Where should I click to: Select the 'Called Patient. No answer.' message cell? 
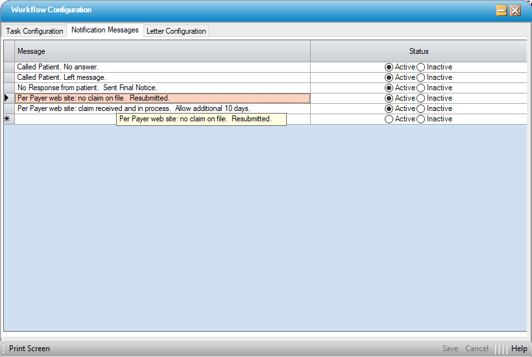162,67
